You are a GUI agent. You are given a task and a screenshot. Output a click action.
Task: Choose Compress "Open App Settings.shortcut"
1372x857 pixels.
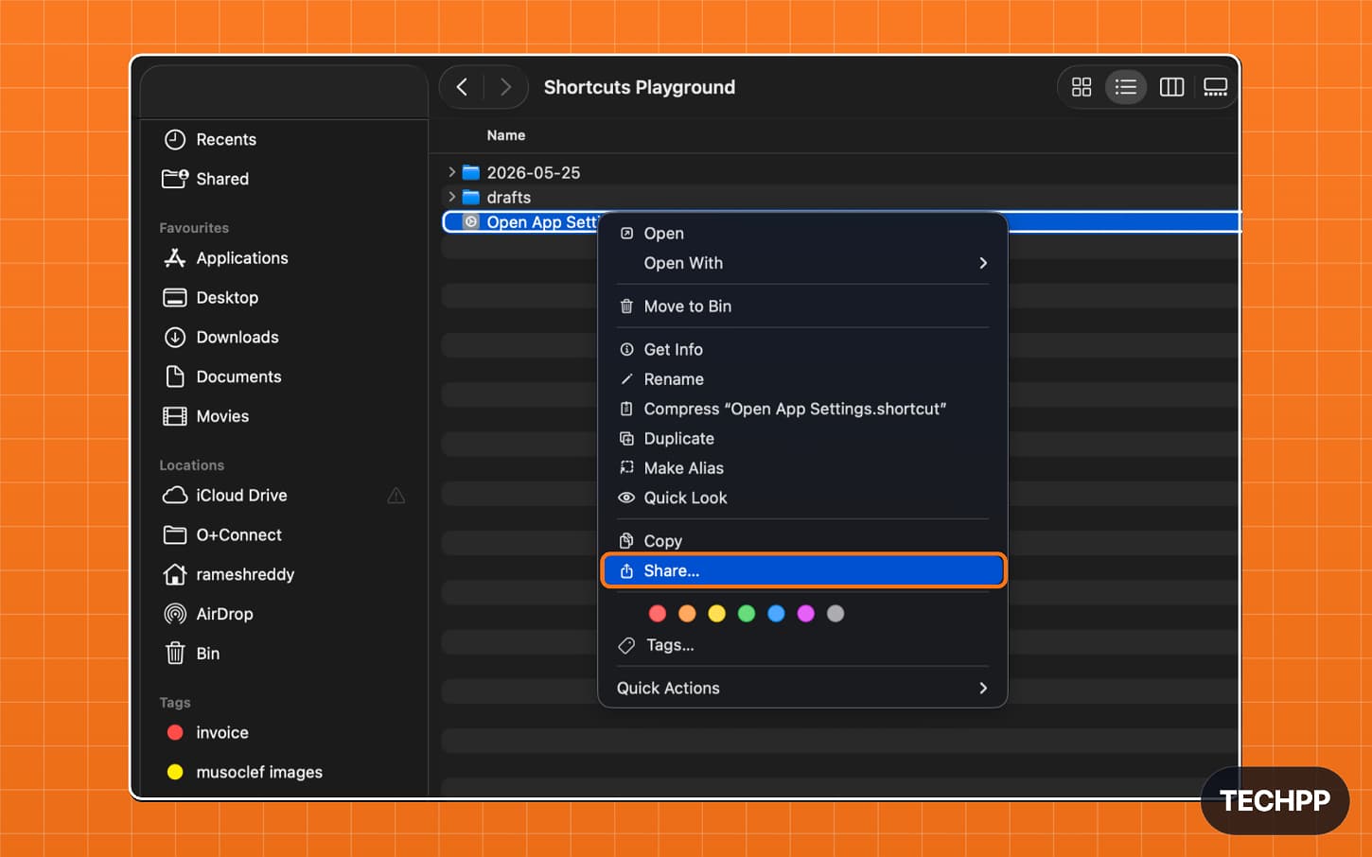point(802,410)
